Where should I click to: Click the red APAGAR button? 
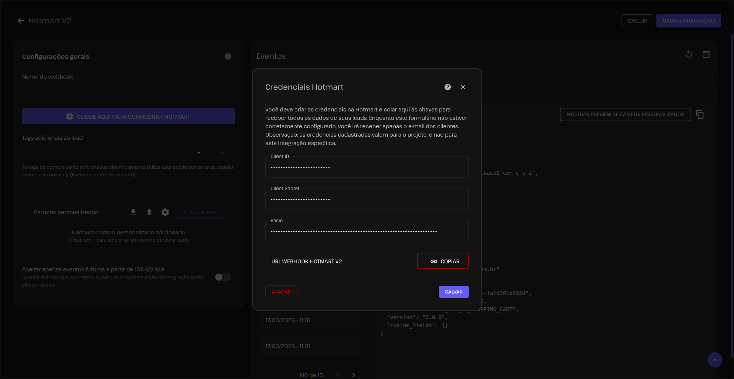point(281,292)
